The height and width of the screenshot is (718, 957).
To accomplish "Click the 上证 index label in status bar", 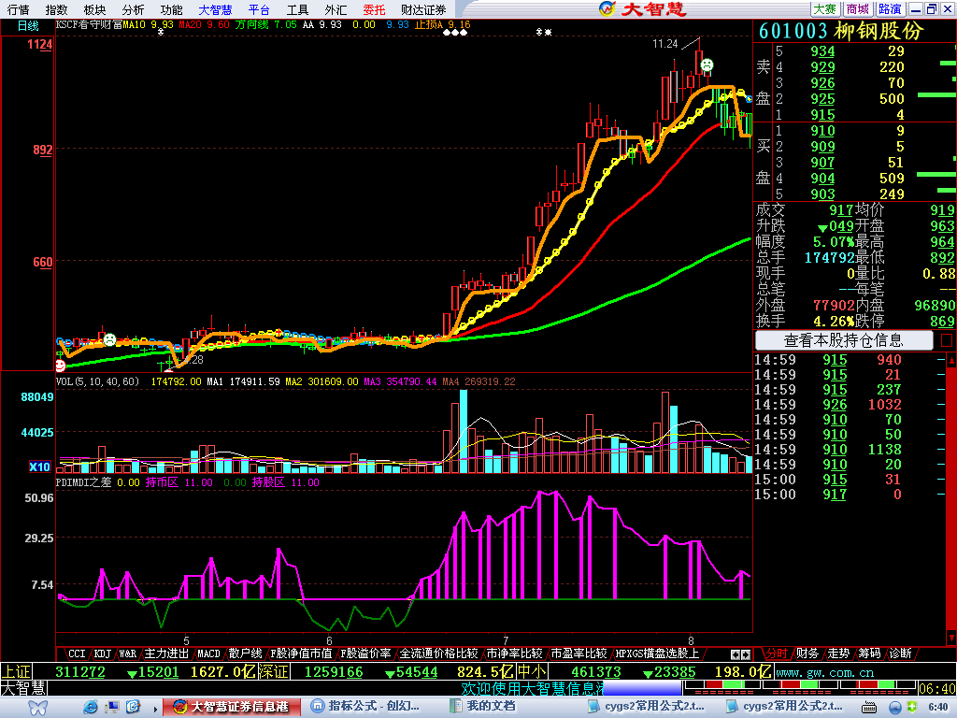I will (x=17, y=672).
